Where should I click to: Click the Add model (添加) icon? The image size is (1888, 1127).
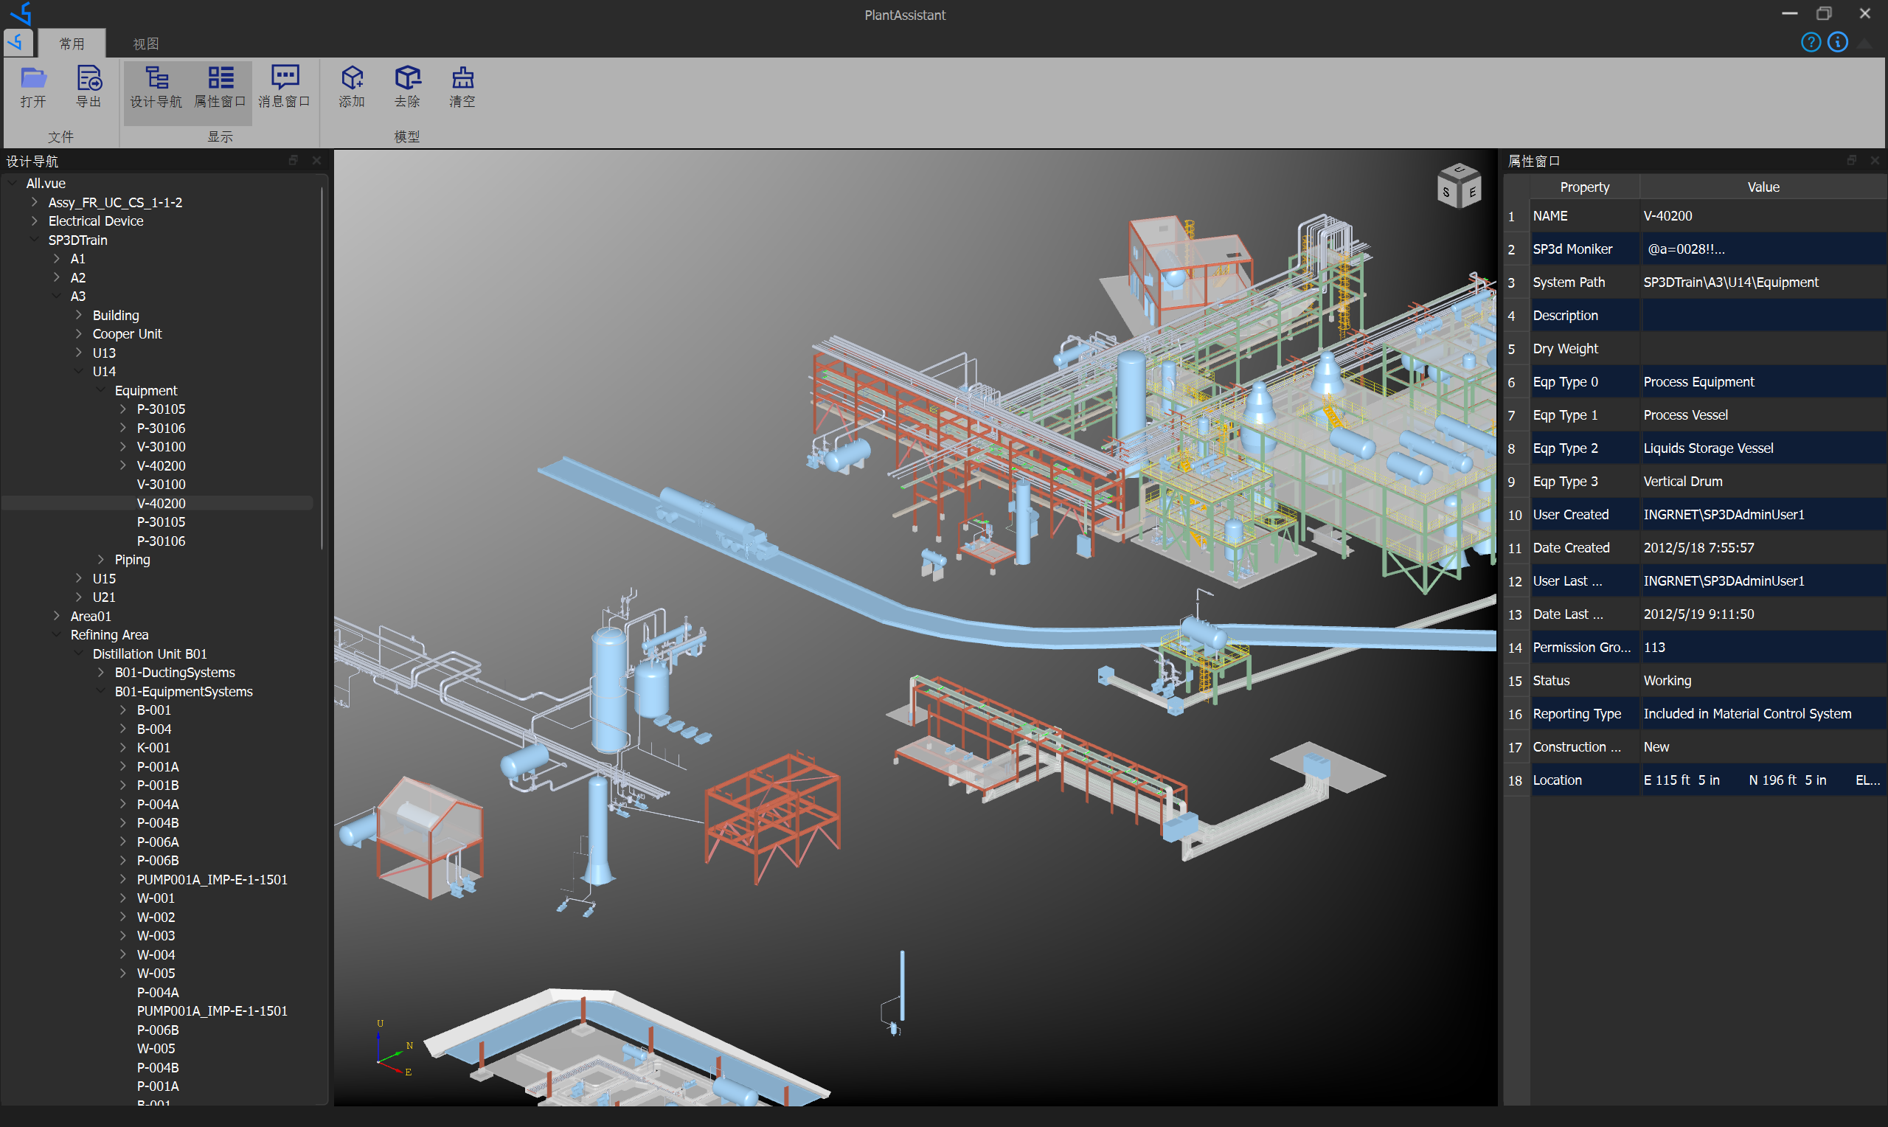click(x=353, y=78)
